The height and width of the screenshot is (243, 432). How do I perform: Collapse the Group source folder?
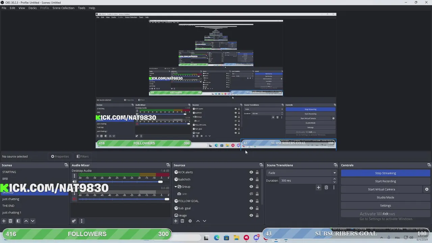click(x=175, y=187)
